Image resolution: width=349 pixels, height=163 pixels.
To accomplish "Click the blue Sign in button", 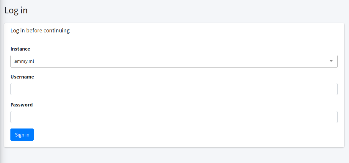I will pos(22,134).
